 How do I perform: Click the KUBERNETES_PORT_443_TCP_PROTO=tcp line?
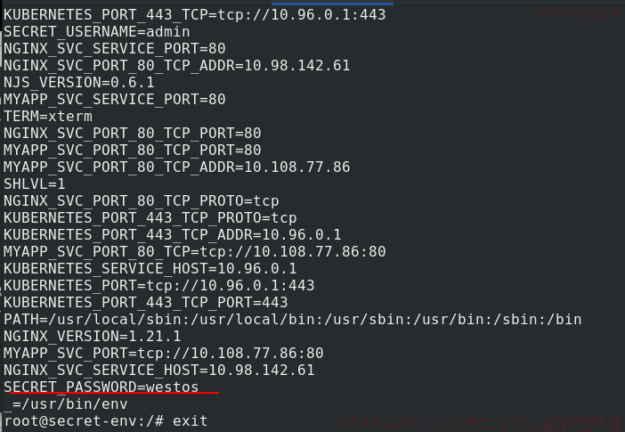pyautogui.click(x=150, y=218)
